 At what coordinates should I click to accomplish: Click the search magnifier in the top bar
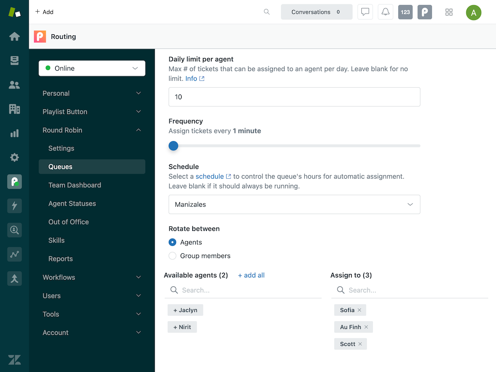[x=266, y=12]
